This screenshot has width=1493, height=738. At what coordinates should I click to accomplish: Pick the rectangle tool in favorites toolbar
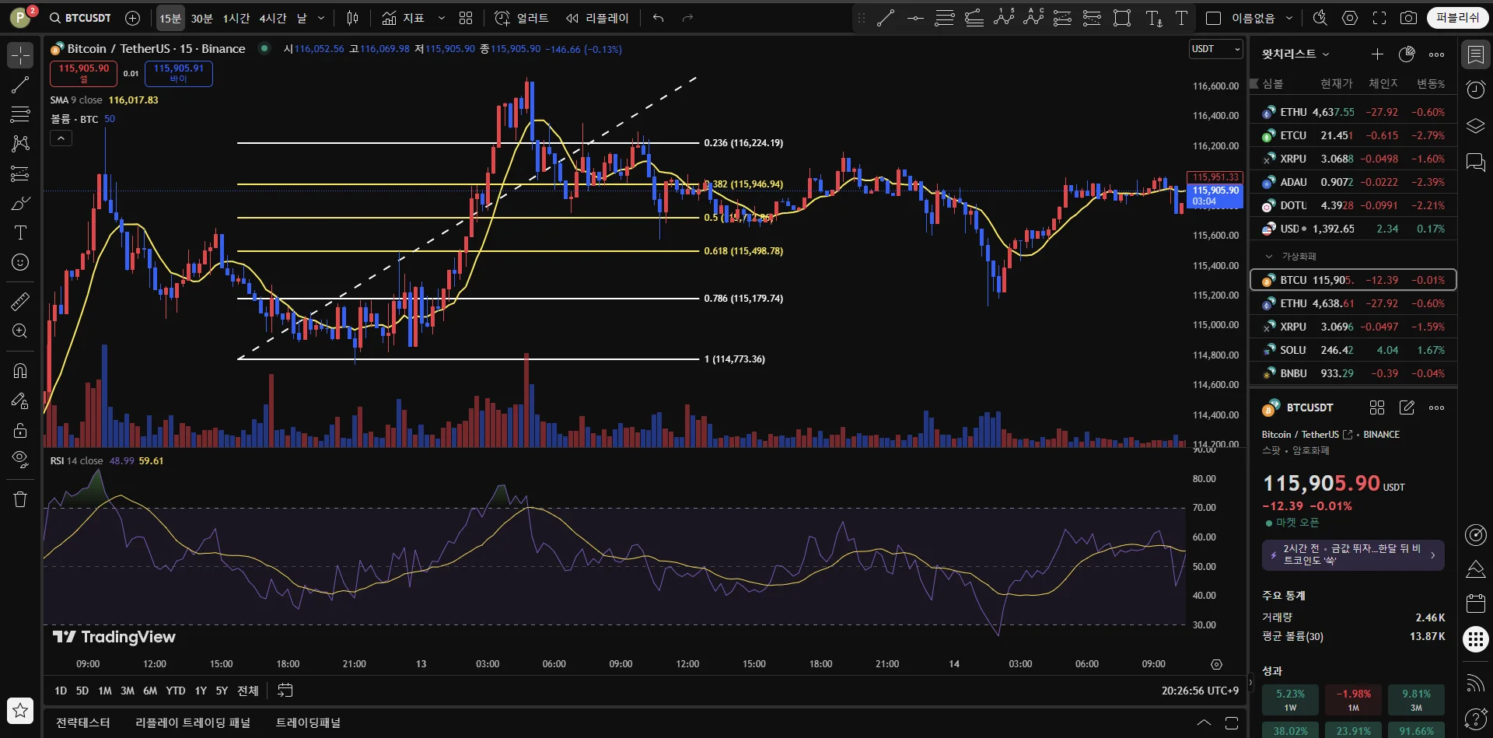(1122, 18)
